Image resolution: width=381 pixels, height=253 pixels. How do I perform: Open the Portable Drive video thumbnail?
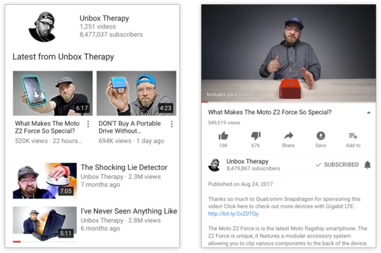(x=136, y=93)
